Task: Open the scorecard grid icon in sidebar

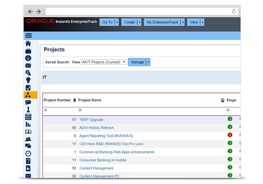Action: pos(28,117)
